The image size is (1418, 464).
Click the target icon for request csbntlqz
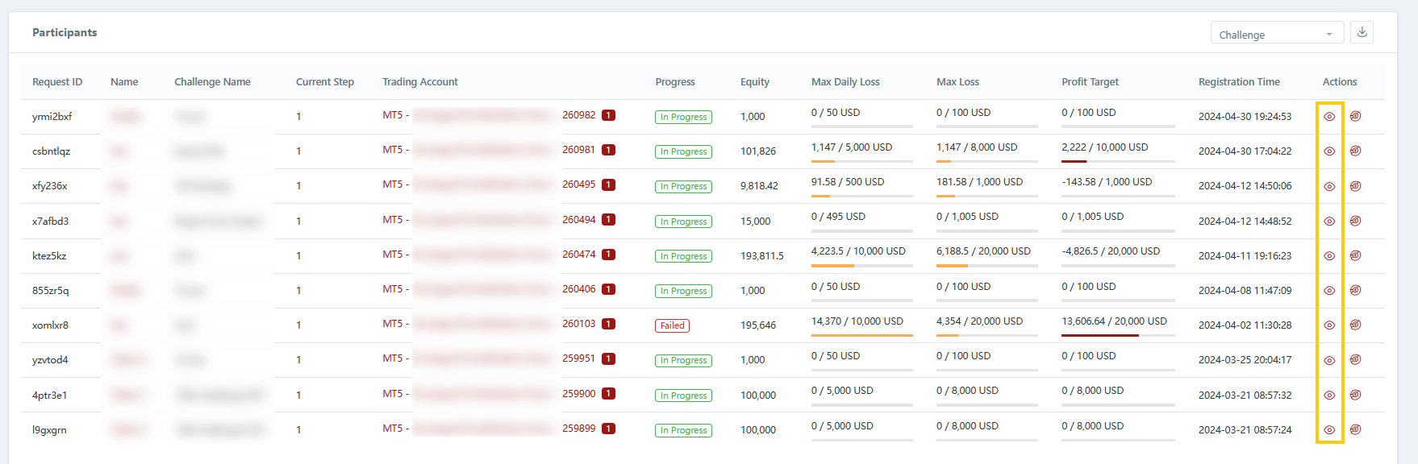[x=1355, y=151]
